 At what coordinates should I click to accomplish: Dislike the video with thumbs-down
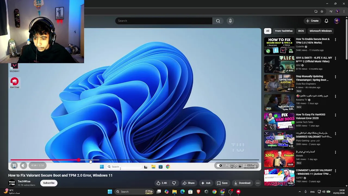(174, 183)
